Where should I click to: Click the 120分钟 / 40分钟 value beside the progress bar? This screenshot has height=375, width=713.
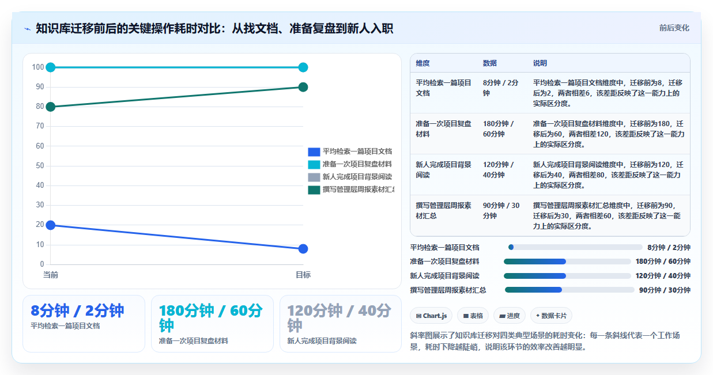click(663, 276)
